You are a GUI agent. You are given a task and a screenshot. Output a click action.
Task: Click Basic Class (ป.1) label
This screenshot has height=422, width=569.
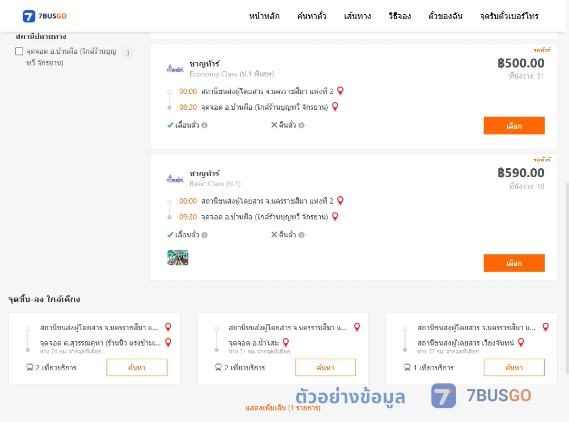point(215,184)
